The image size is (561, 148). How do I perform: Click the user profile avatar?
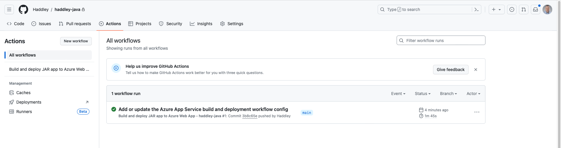click(547, 9)
